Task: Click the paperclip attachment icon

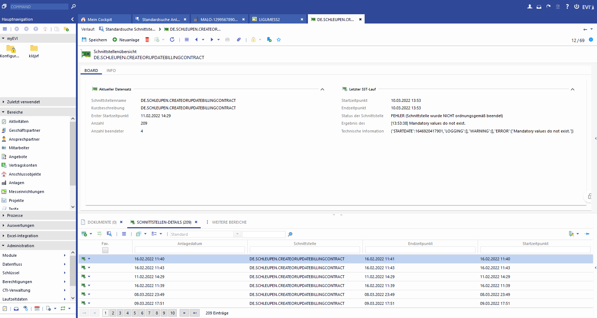Action: (239, 40)
